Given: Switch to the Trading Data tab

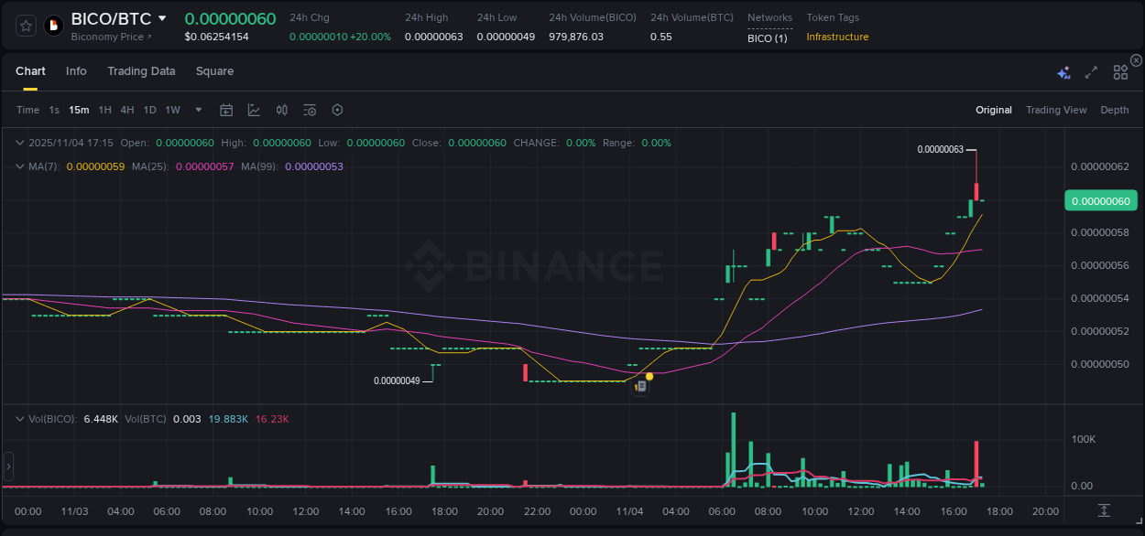Looking at the screenshot, I should click(x=141, y=71).
